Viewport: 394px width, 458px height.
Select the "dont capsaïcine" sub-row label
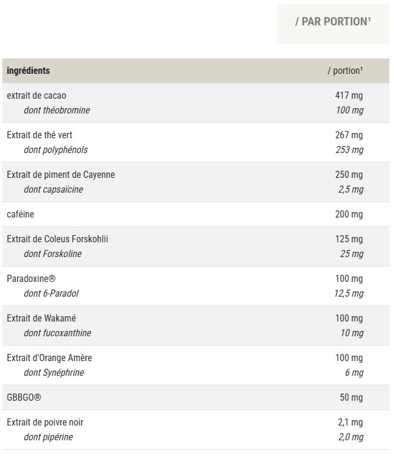[53, 190]
